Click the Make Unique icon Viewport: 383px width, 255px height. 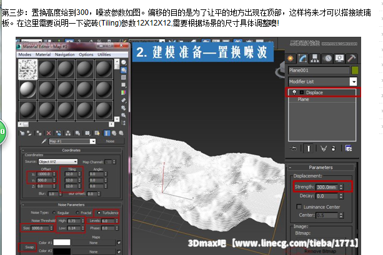click(68, 133)
